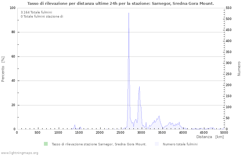Click the 60 value on the percent axis
The height and width of the screenshot is (155, 242).
point(13,56)
